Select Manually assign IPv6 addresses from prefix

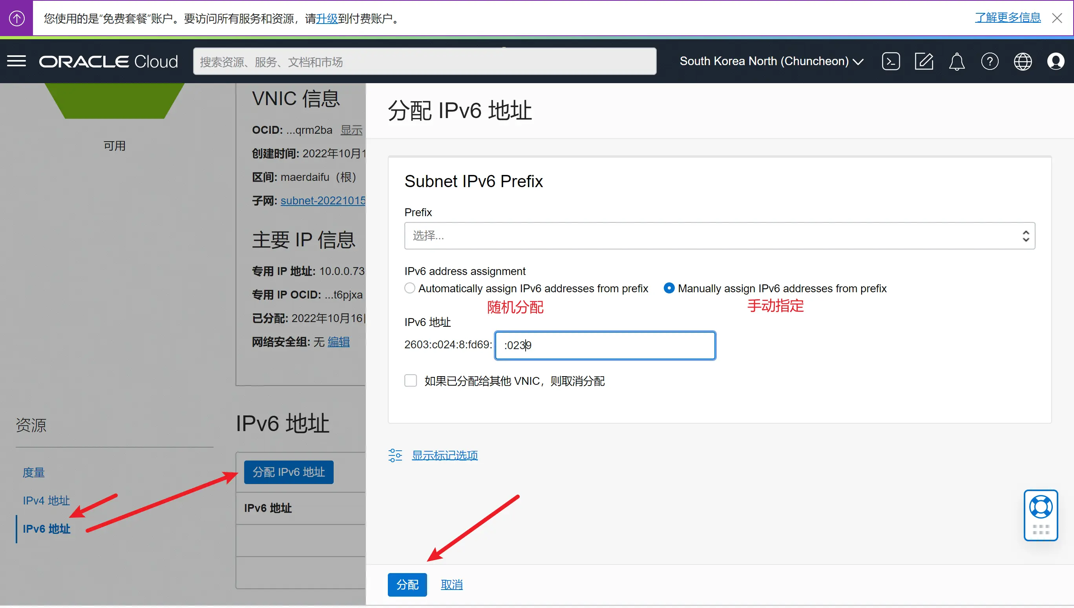(669, 288)
